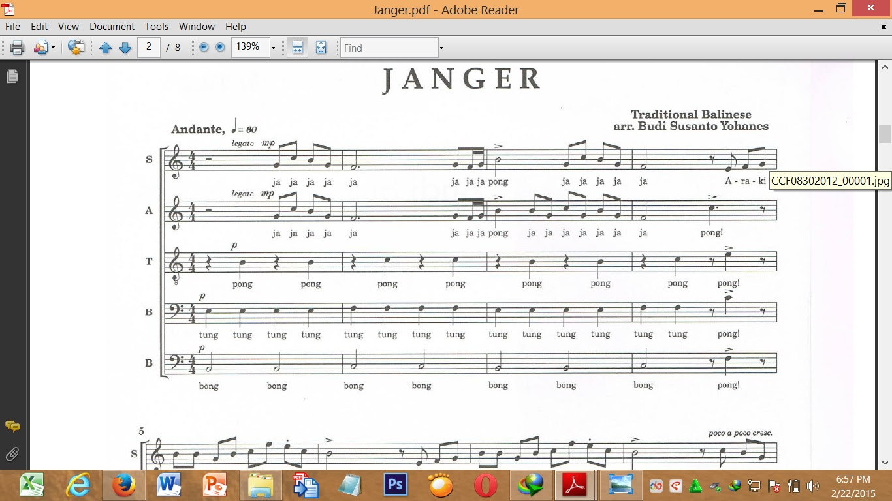Open the Window menu
Viewport: 892px width, 501px height.
(197, 27)
